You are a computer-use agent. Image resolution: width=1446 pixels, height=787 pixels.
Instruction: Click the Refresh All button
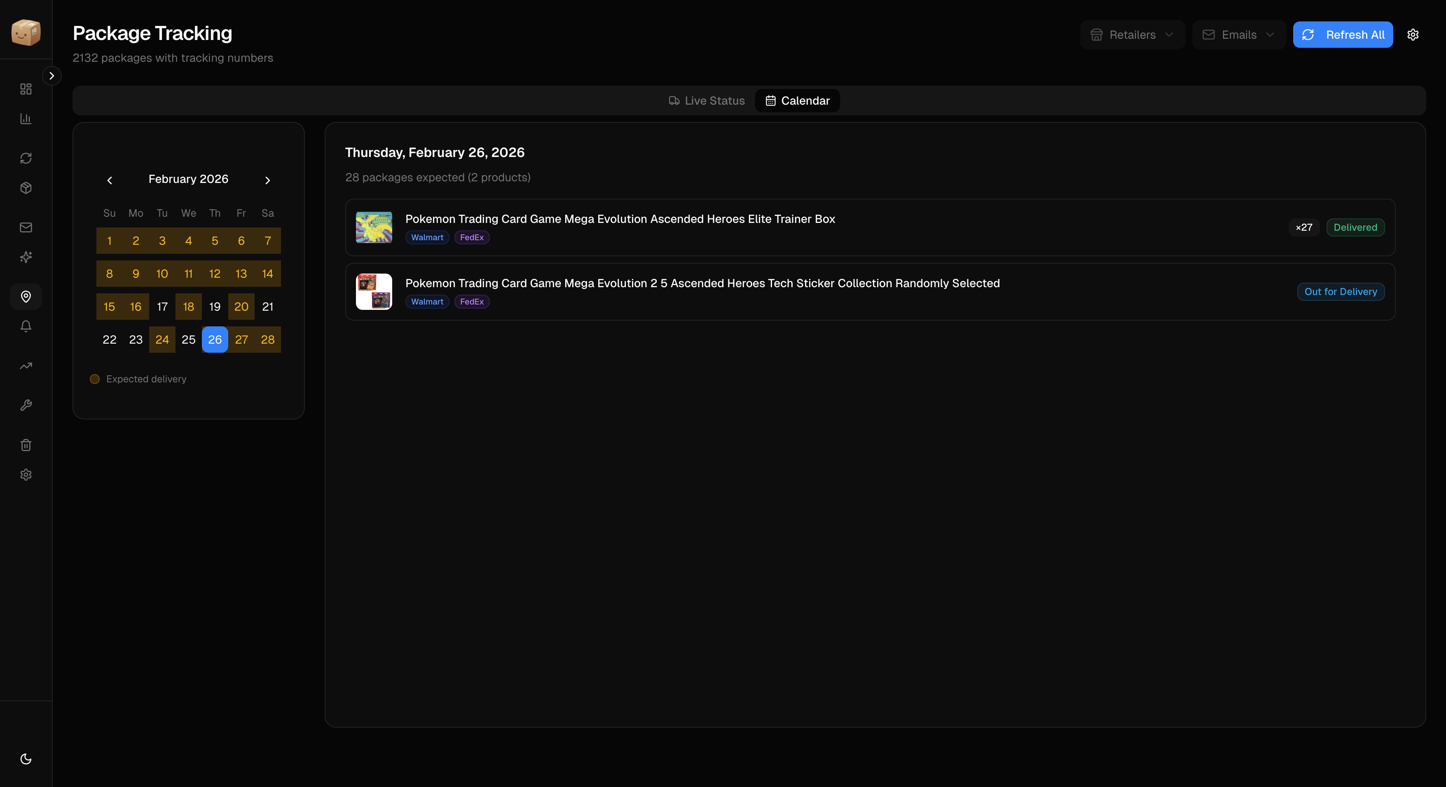1343,34
